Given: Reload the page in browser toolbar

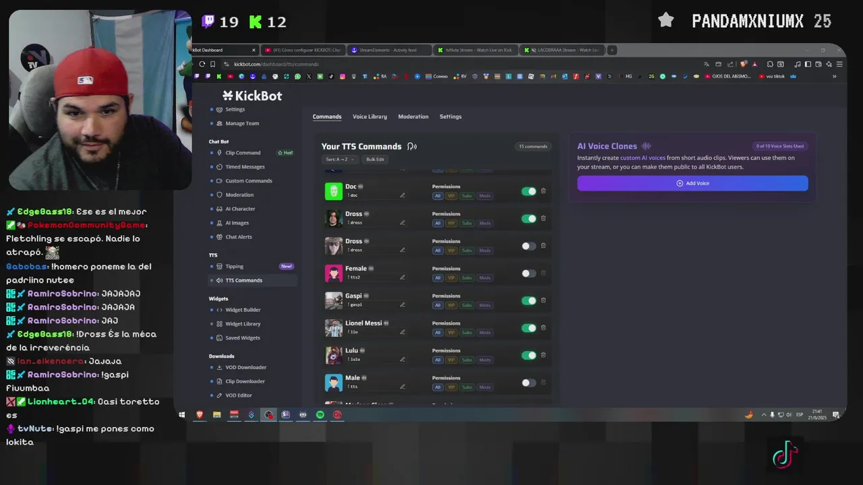Looking at the screenshot, I should tap(202, 64).
